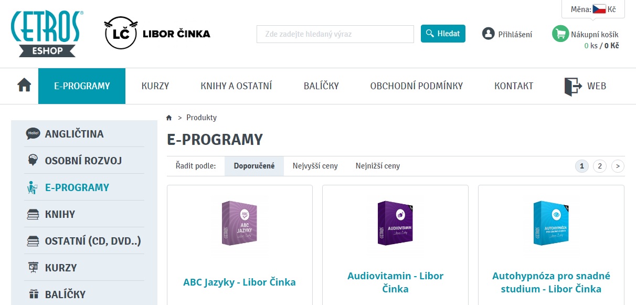Open the Přihlášení login link
Viewport: 636px width, 305px height.
(x=515, y=34)
